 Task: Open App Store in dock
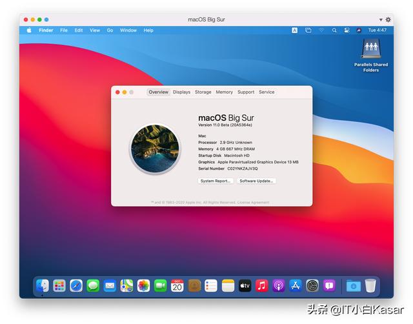pos(296,285)
